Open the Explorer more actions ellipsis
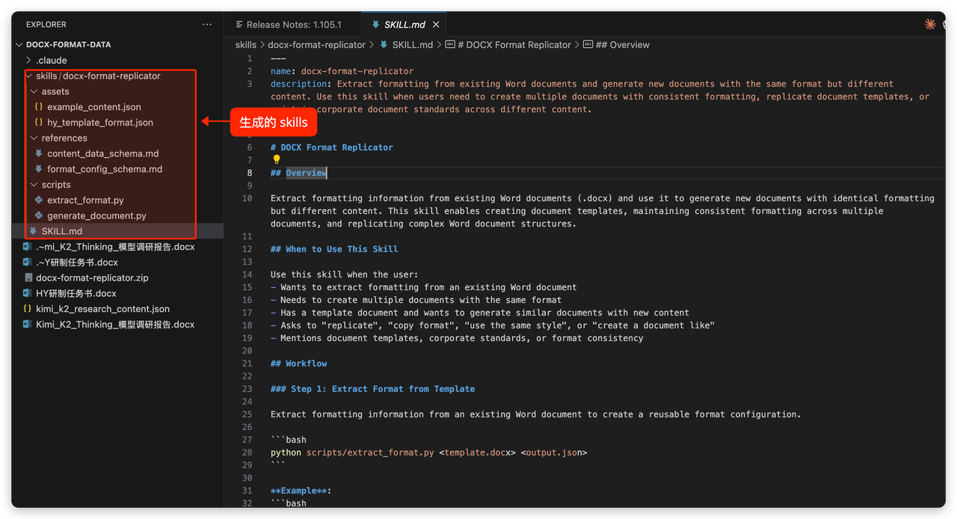The width and height of the screenshot is (957, 519). point(207,25)
